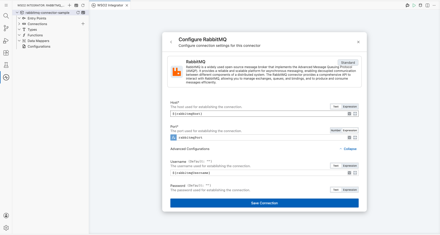The width and height of the screenshot is (440, 235).
Task: Open the WSO2 Integrator activity bar icon
Action: pos(6,77)
